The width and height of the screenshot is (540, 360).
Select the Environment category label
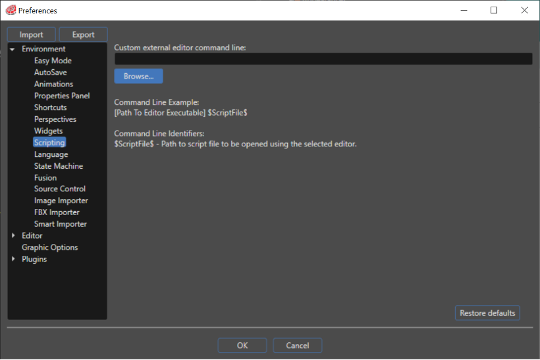(43, 49)
